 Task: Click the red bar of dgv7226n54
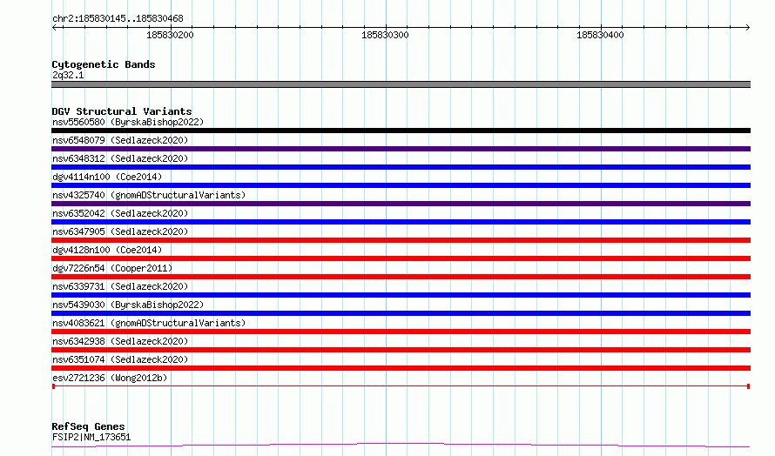[x=401, y=277]
